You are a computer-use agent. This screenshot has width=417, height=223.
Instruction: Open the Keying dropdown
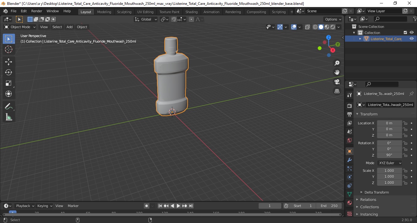click(x=44, y=206)
